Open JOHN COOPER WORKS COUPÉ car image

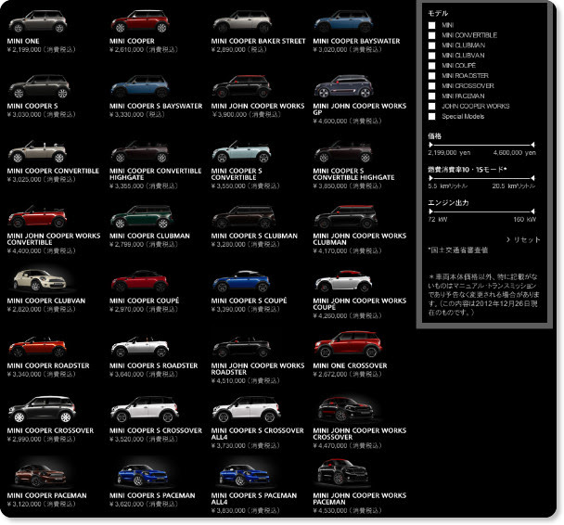click(x=343, y=281)
